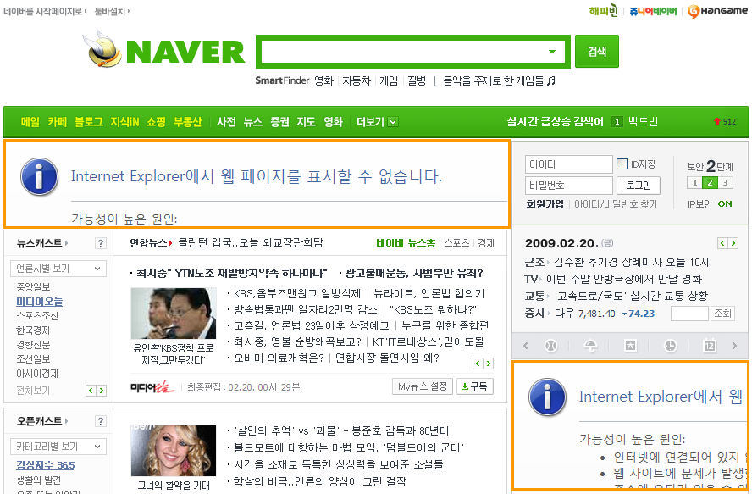This screenshot has width=752, height=494.
Task: Go to previous date item beside 2009.02.20
Action: point(722,243)
